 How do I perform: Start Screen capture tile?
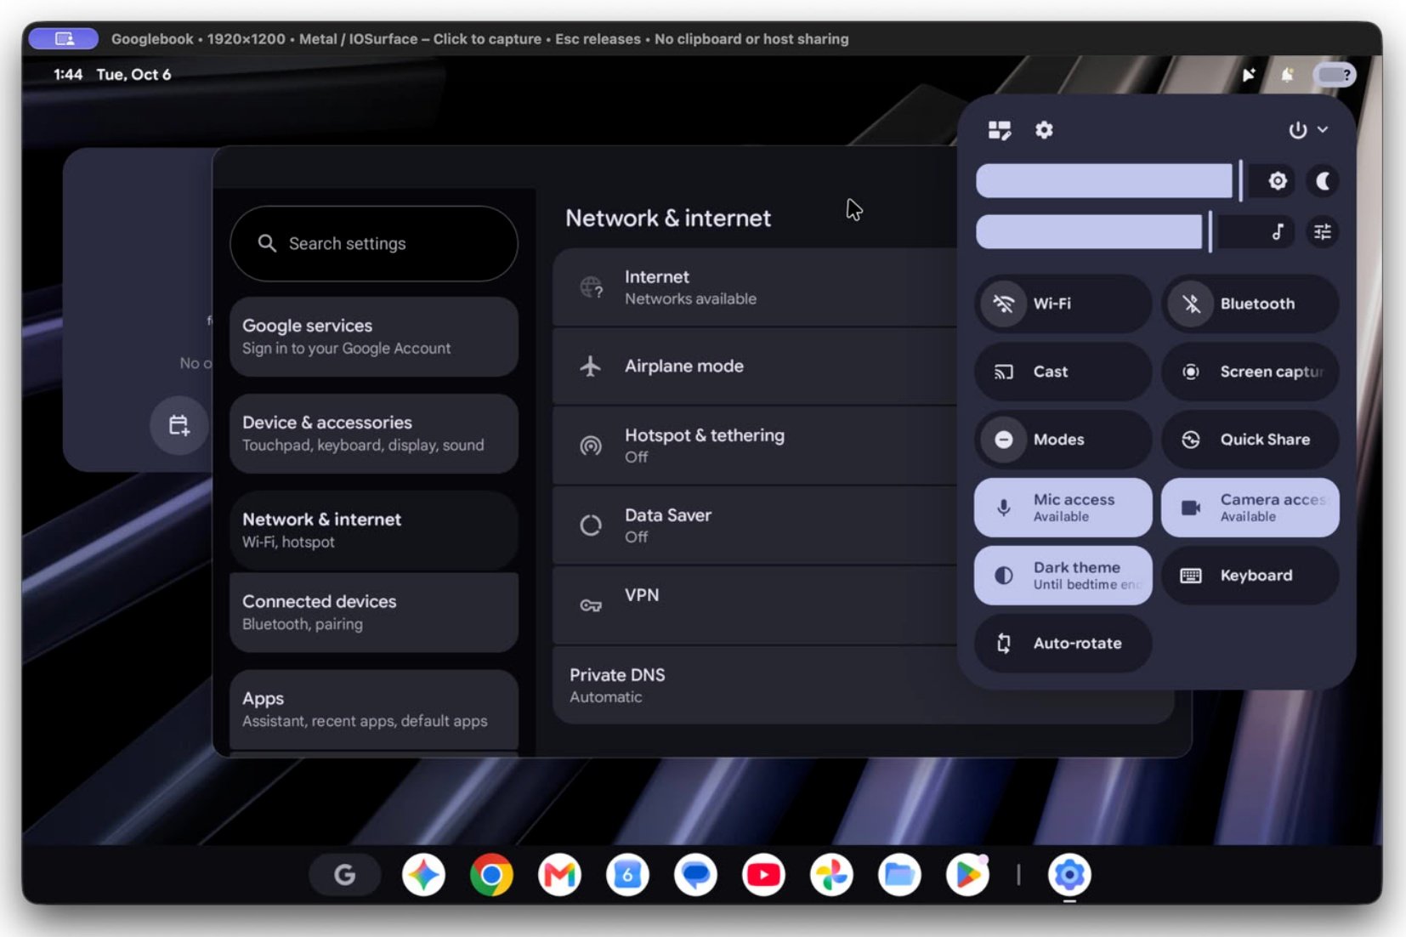click(1250, 372)
